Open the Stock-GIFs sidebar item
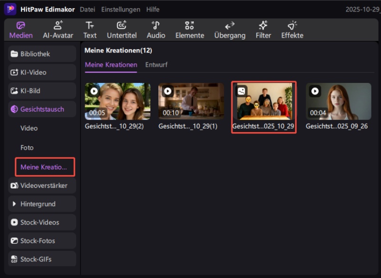381x278 pixels. point(42,259)
